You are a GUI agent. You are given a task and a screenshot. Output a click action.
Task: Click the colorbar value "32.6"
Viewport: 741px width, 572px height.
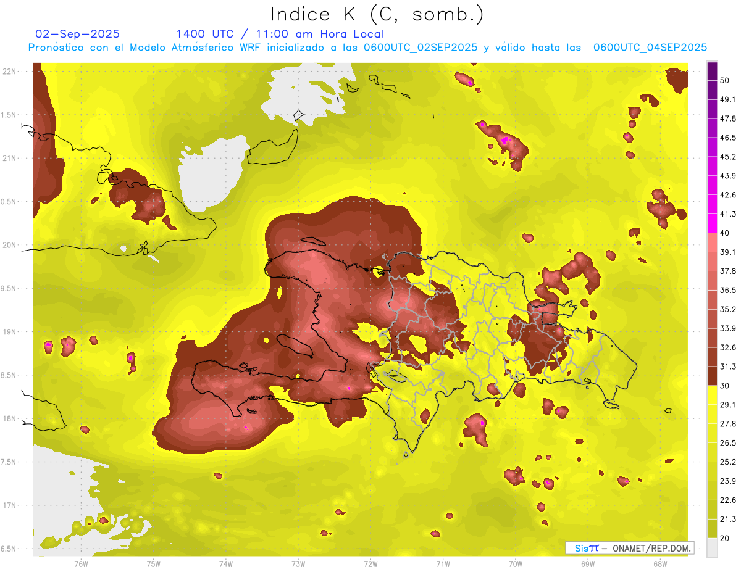coord(728,348)
